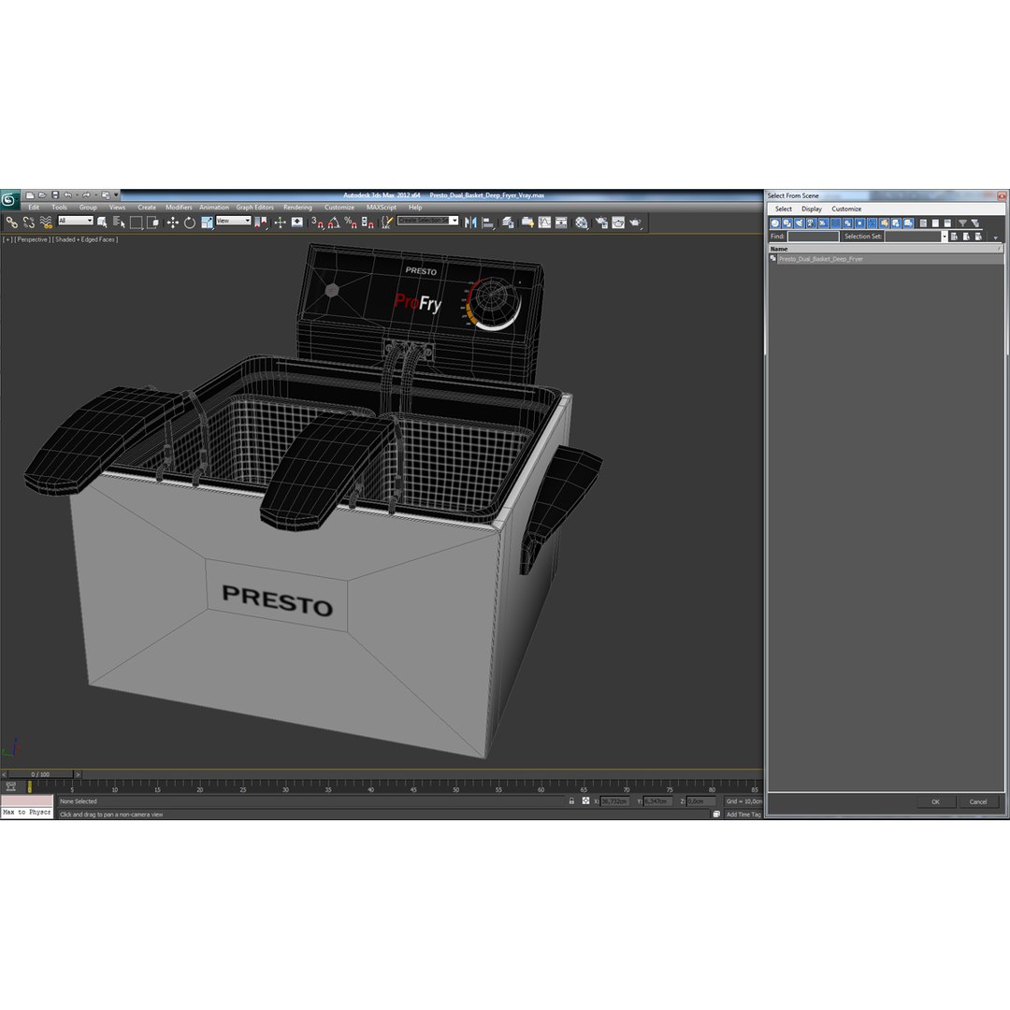
Task: Open the MAXScript menu
Action: [382, 208]
